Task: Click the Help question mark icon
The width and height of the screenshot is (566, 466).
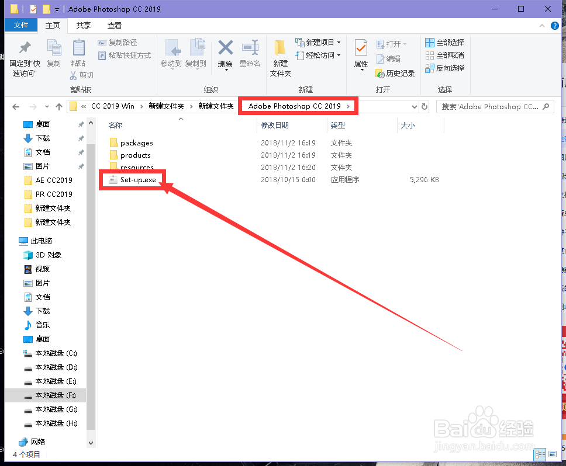Action: [555, 26]
